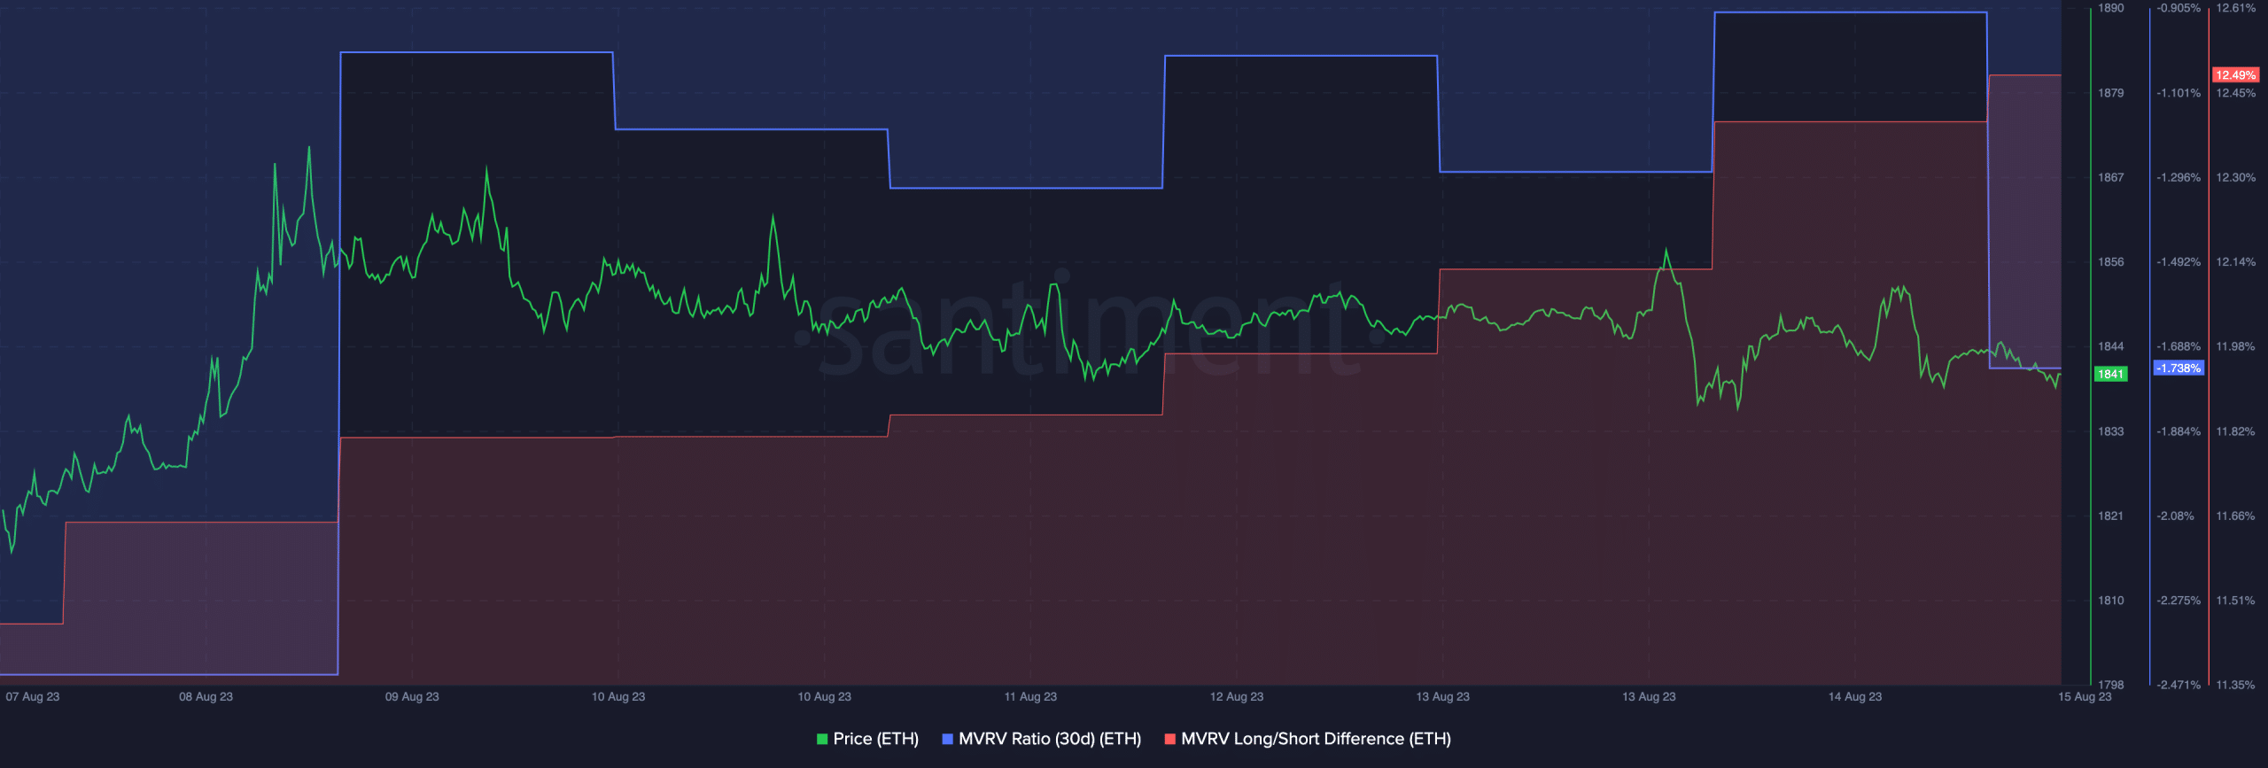The image size is (2268, 768).
Task: Toggle the MVRV Ratio (30d) (ETH) legend label
Action: coord(1050,739)
